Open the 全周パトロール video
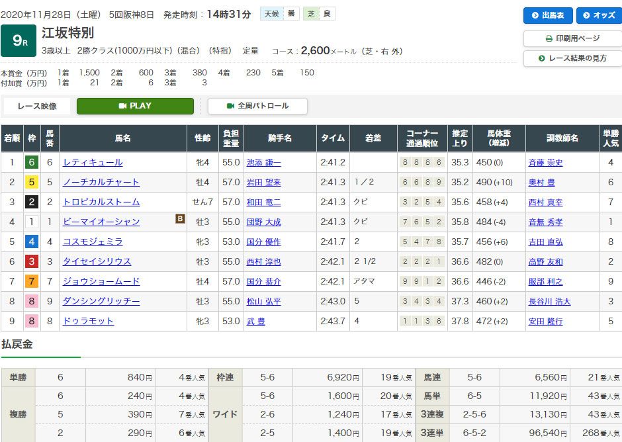The width and height of the screenshot is (622, 442). point(257,106)
